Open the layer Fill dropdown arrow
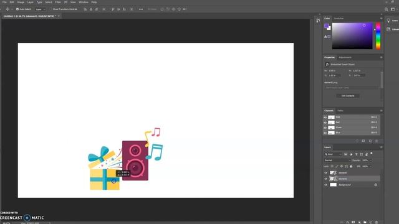The image size is (399, 224). pos(370,166)
